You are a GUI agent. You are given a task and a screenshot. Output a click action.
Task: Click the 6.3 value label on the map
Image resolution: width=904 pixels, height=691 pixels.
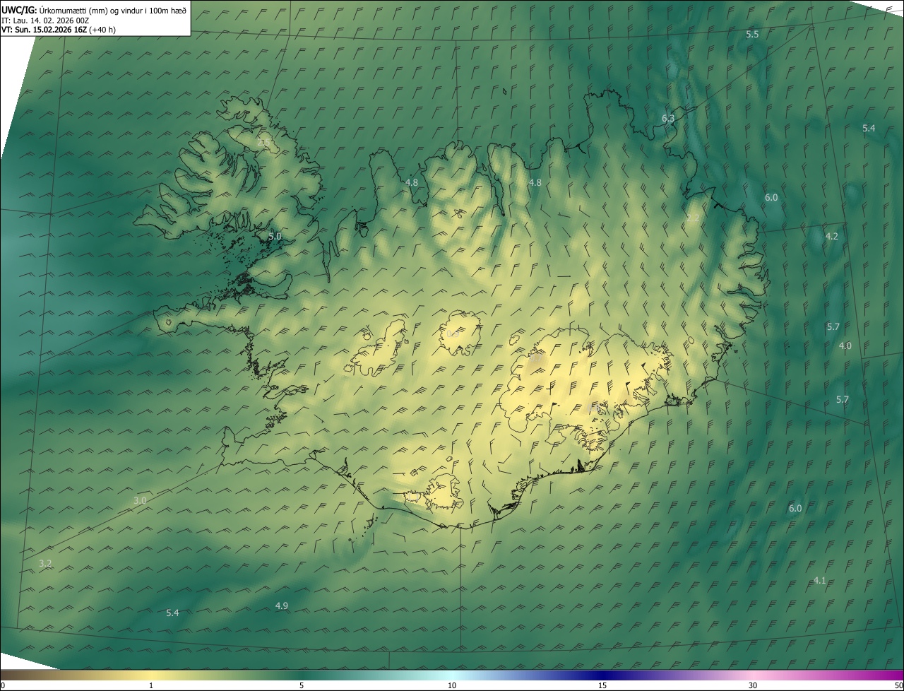668,119
